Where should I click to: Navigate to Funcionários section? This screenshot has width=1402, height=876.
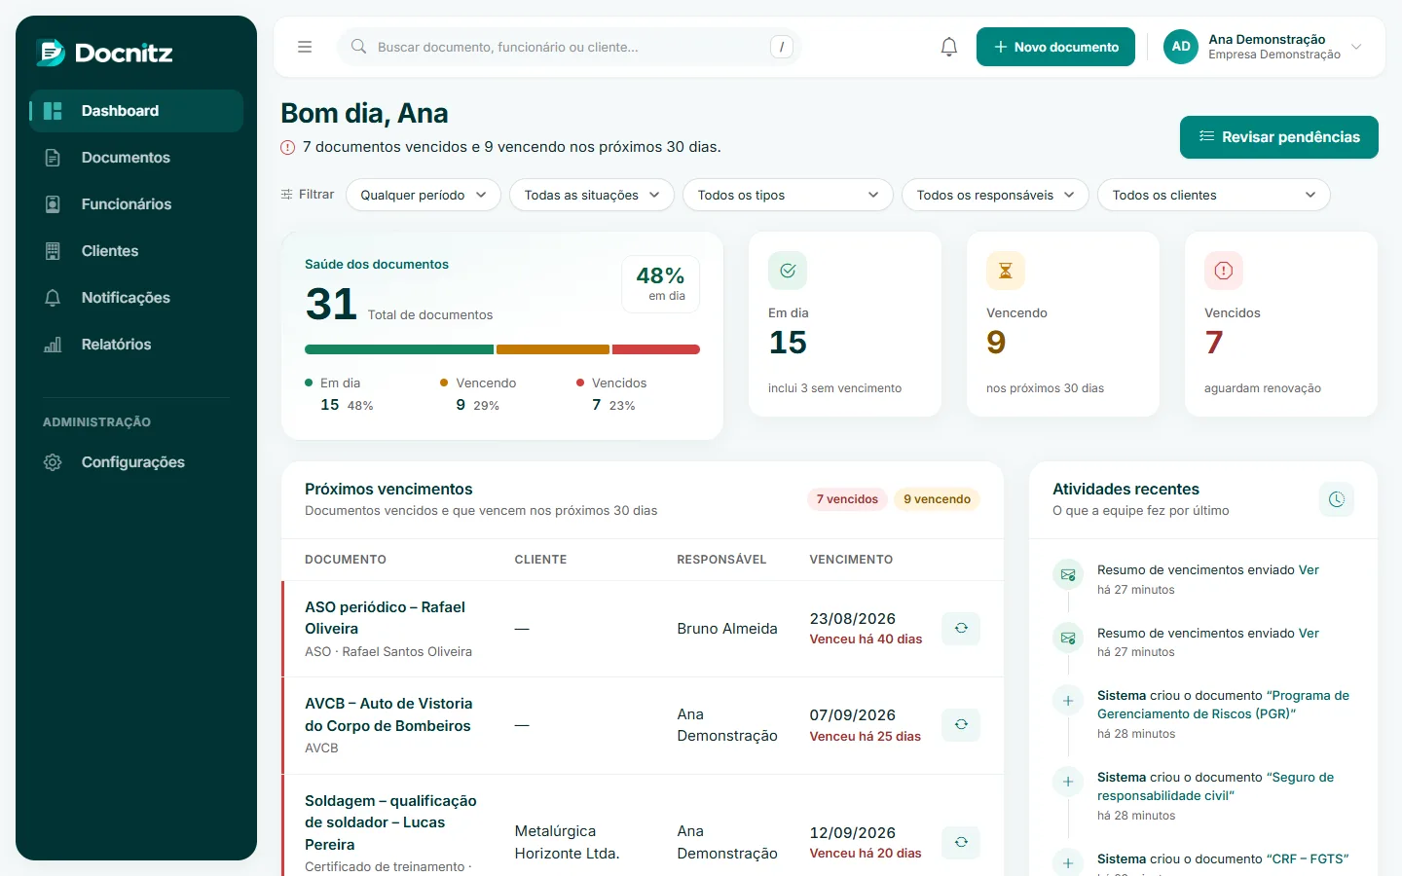pyautogui.click(x=136, y=204)
